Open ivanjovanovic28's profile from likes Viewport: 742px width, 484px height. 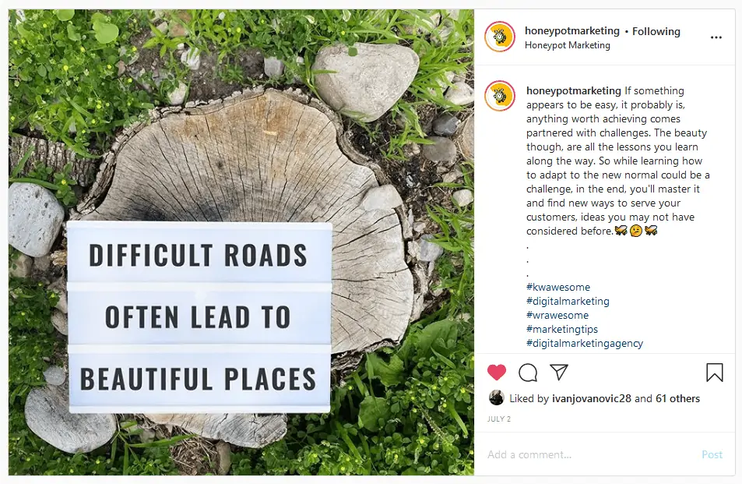click(591, 398)
